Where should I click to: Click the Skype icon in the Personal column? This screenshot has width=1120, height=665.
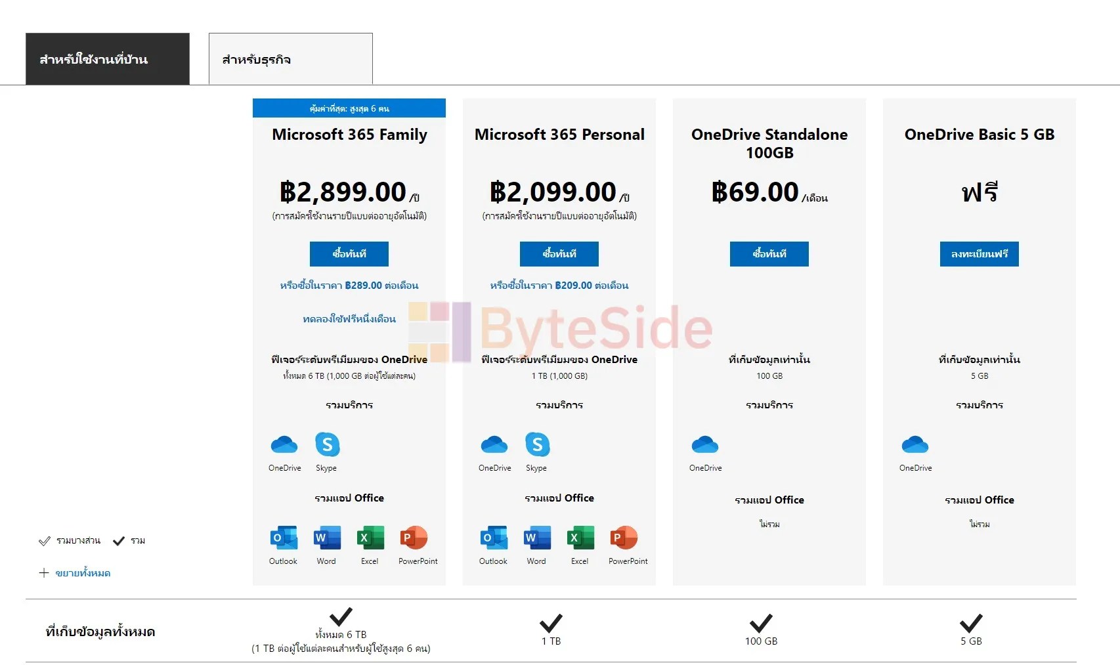click(x=537, y=445)
